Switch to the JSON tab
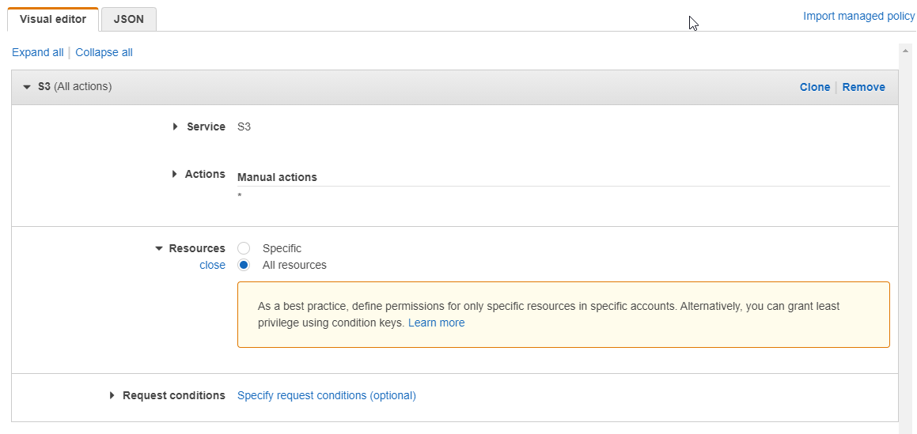Screen dimensions: 917x434 click(129, 19)
